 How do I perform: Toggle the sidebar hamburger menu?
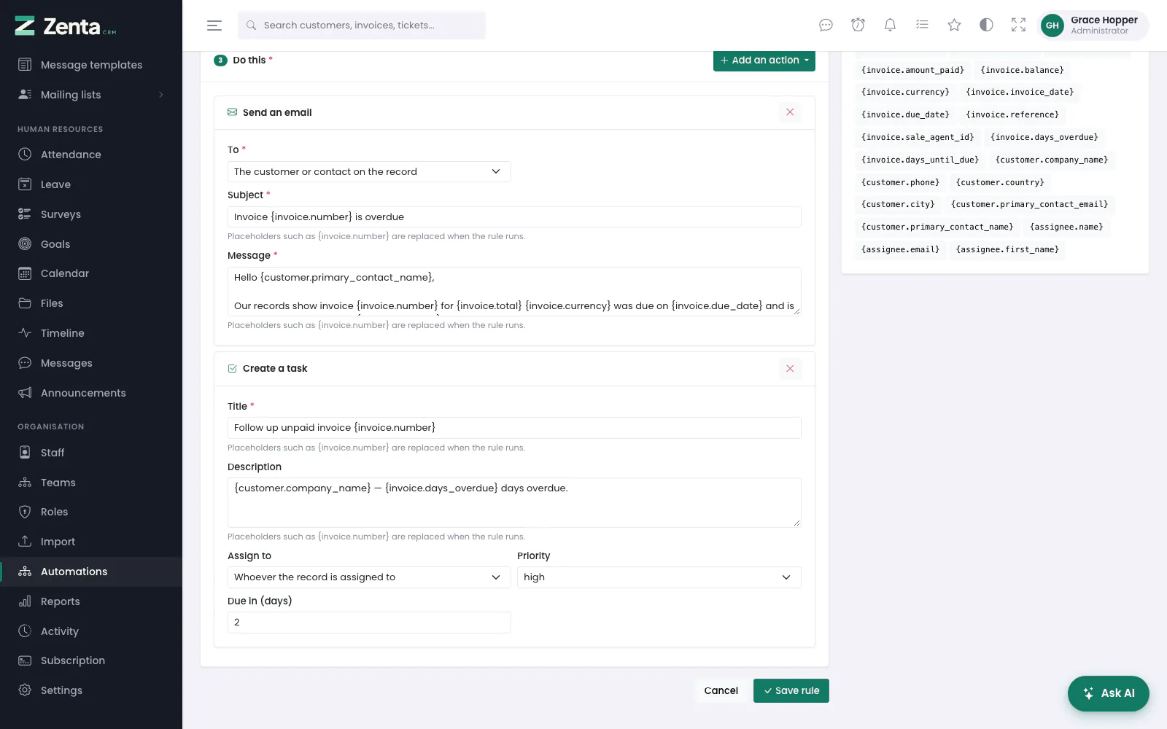pyautogui.click(x=214, y=26)
